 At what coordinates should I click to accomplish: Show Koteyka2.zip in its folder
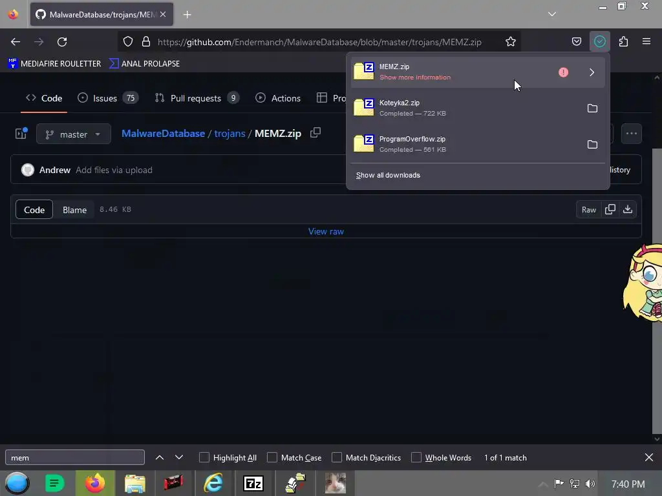pos(592,108)
